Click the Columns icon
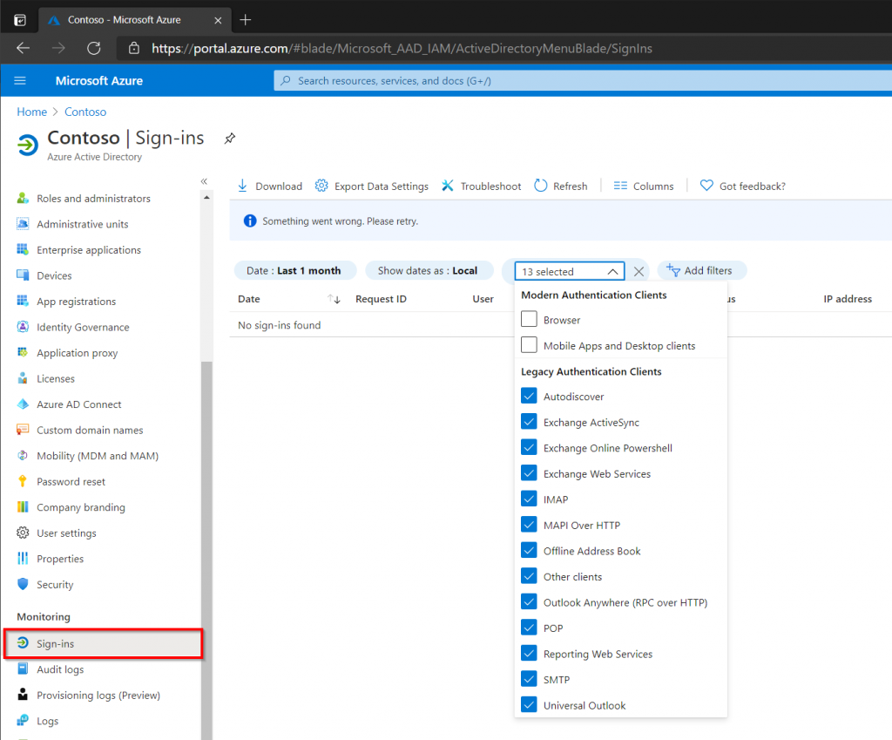 coord(620,186)
